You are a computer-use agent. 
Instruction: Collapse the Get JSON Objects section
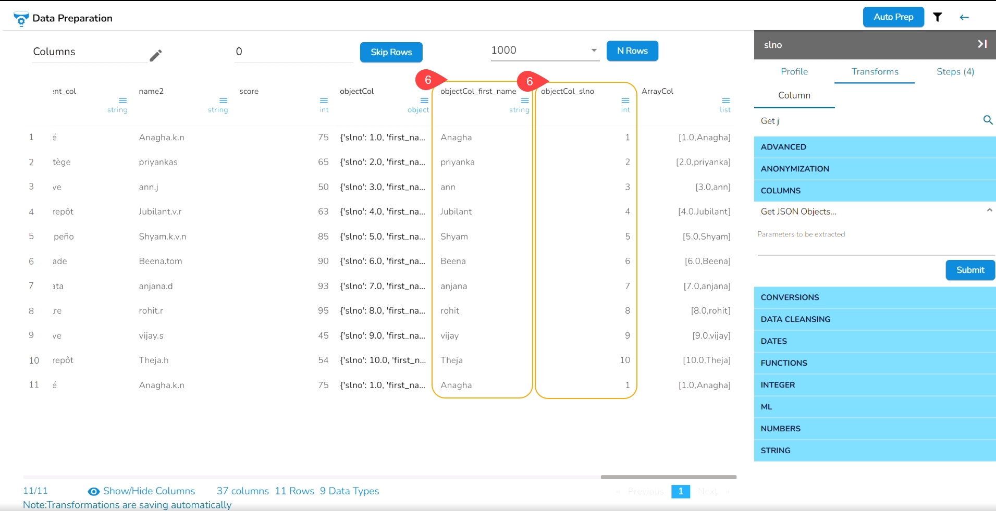(x=989, y=210)
